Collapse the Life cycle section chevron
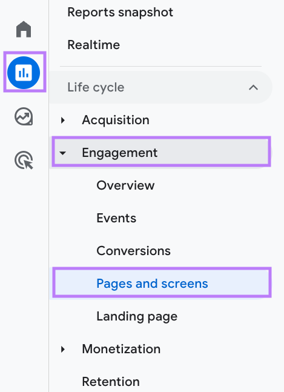284x392 pixels. (253, 87)
